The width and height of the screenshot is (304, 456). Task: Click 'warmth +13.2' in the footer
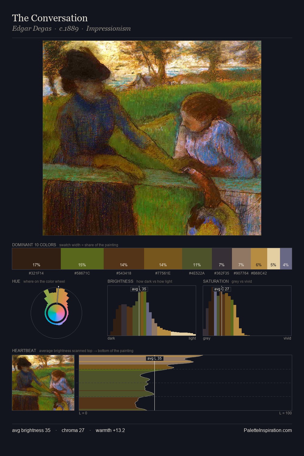[110, 430]
